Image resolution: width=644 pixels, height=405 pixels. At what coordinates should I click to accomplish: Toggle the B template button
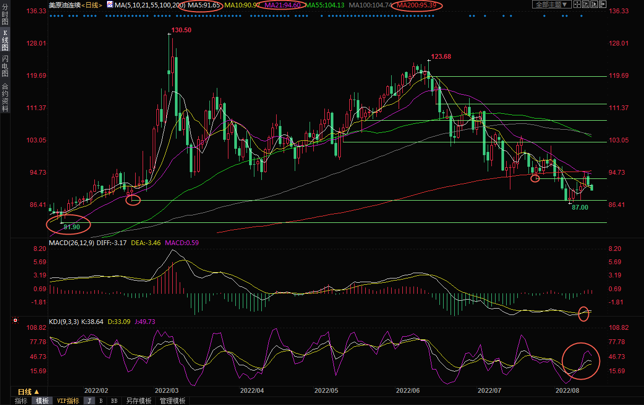[x=101, y=401]
